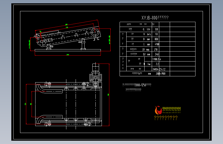
Task: Select the 120 value in the Q t/h row
Action: [x=156, y=29]
